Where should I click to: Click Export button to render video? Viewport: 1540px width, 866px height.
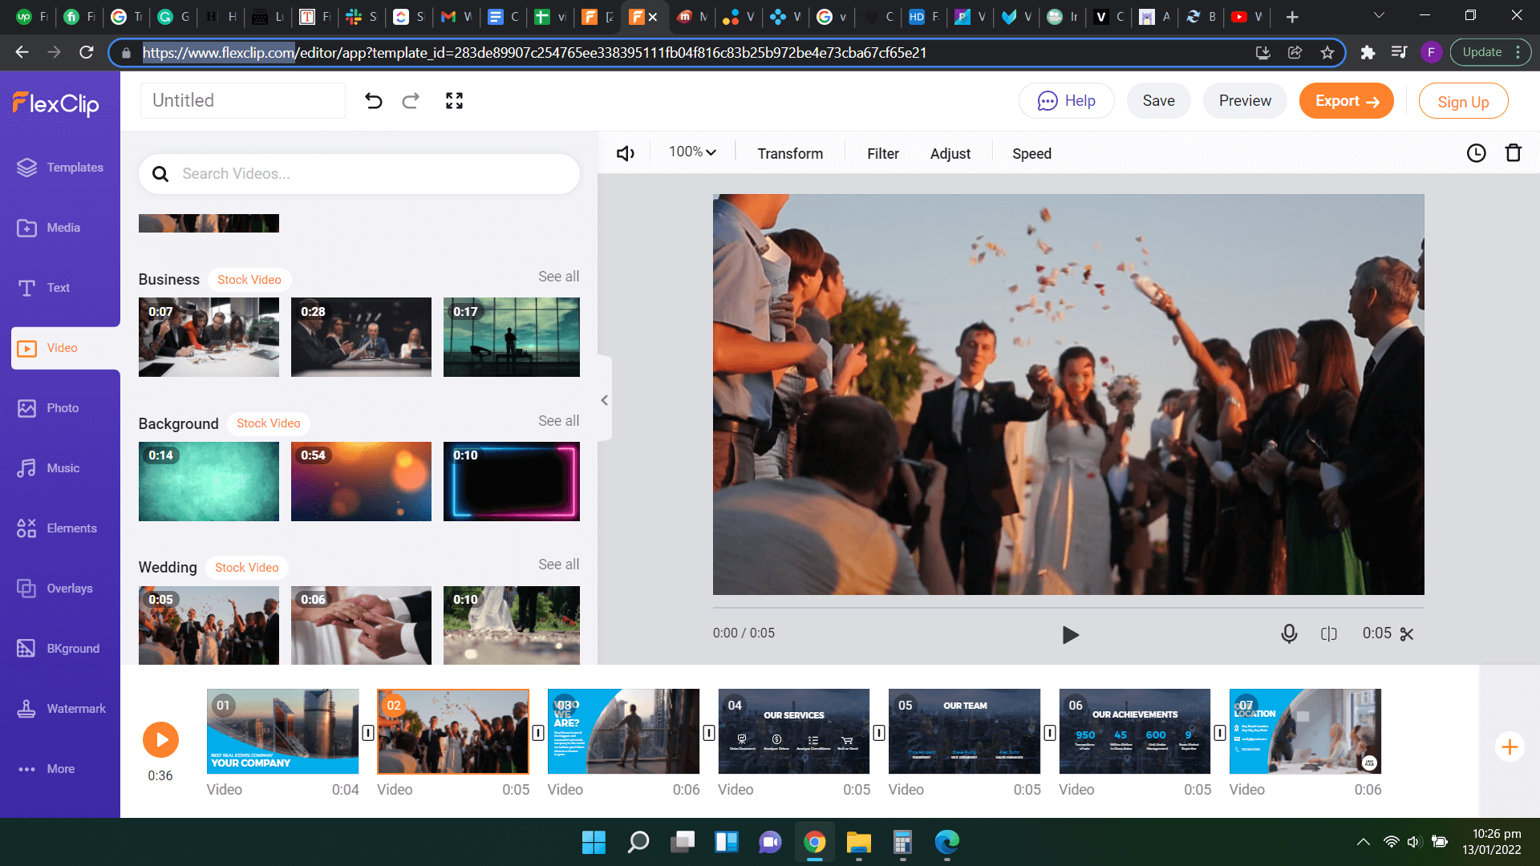point(1348,100)
